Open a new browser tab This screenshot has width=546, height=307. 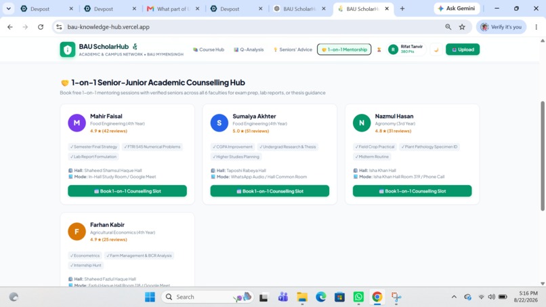point(402,9)
